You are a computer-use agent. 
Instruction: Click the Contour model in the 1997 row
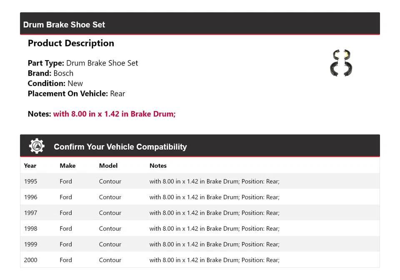click(110, 213)
